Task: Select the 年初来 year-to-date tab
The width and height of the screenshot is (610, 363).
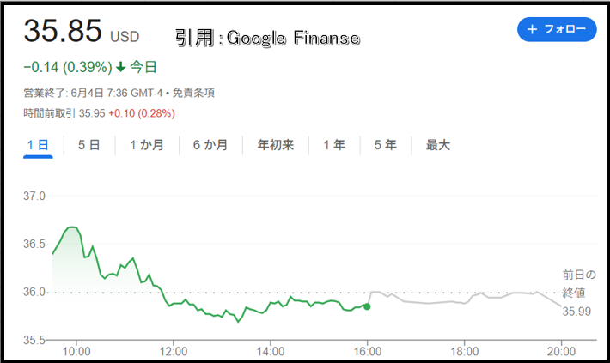Action: (276, 145)
